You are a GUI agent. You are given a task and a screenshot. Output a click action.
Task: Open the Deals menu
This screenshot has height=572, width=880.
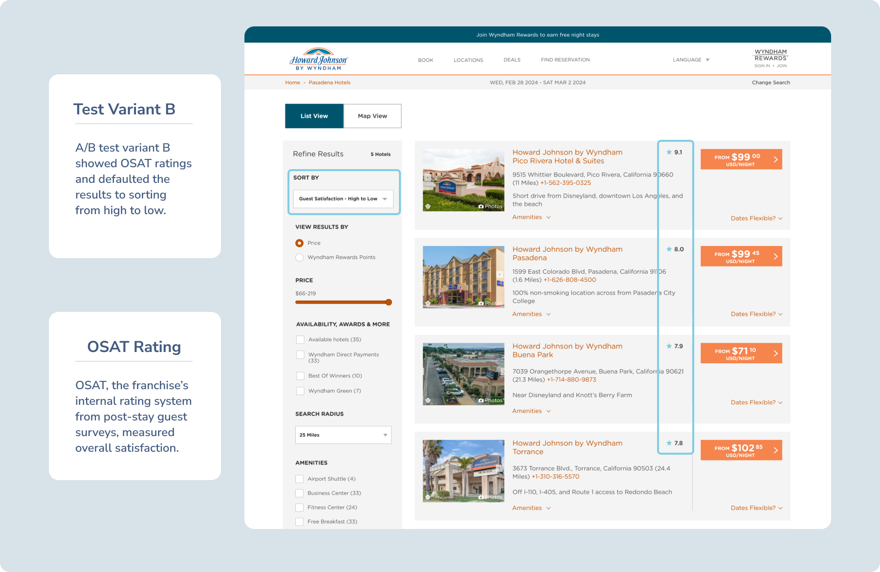coord(512,60)
